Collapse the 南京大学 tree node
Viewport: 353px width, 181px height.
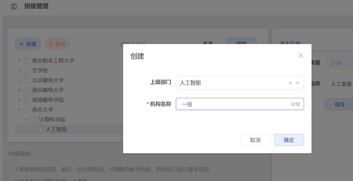tap(19, 110)
